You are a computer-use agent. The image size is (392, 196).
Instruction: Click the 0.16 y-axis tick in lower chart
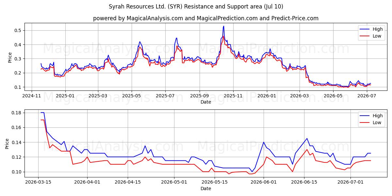pyautogui.click(x=17, y=127)
